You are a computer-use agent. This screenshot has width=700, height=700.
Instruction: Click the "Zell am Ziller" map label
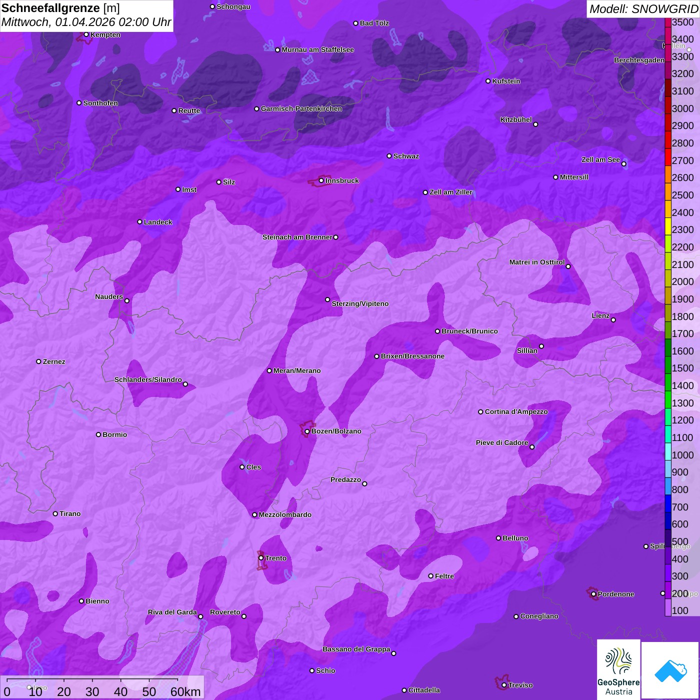click(x=451, y=192)
